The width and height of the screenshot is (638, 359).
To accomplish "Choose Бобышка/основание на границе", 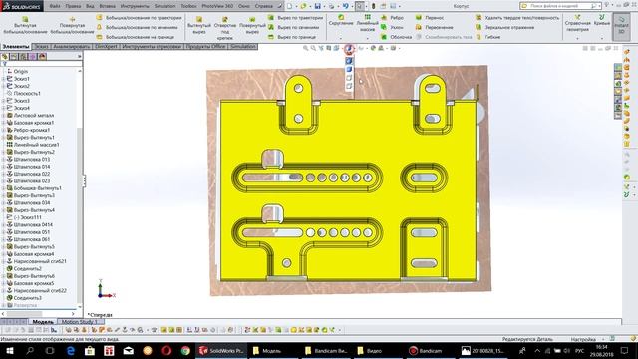I will coord(136,37).
